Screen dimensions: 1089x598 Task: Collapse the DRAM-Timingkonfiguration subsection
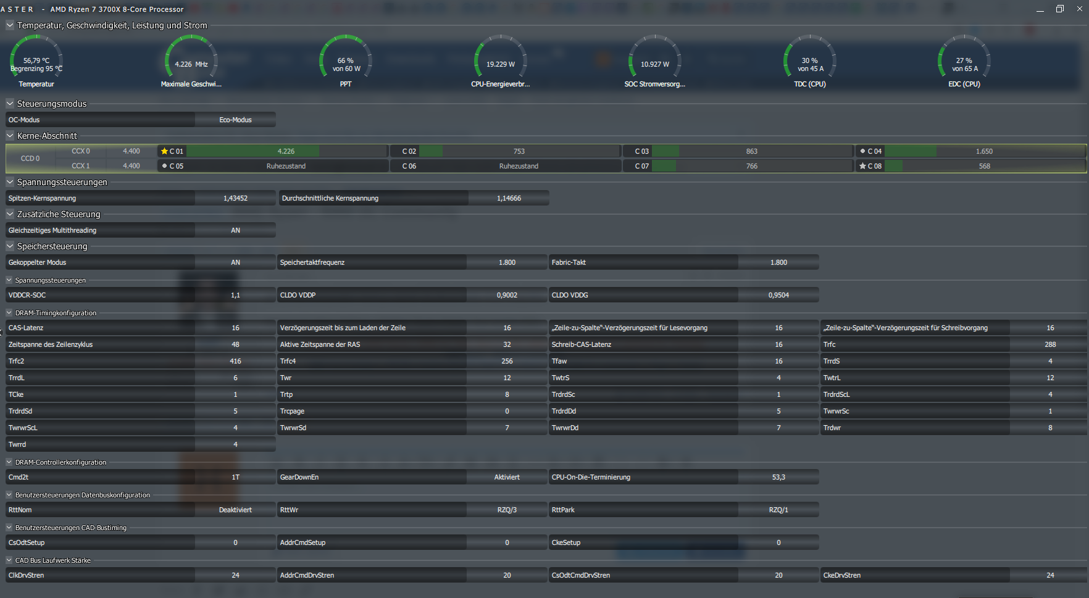coord(9,313)
